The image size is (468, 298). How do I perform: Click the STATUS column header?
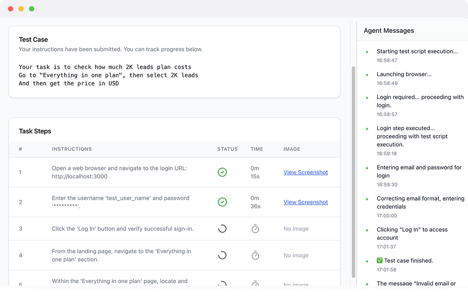click(x=228, y=149)
